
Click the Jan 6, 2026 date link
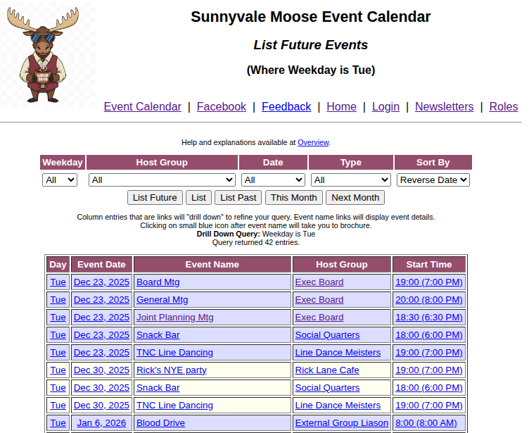(101, 423)
